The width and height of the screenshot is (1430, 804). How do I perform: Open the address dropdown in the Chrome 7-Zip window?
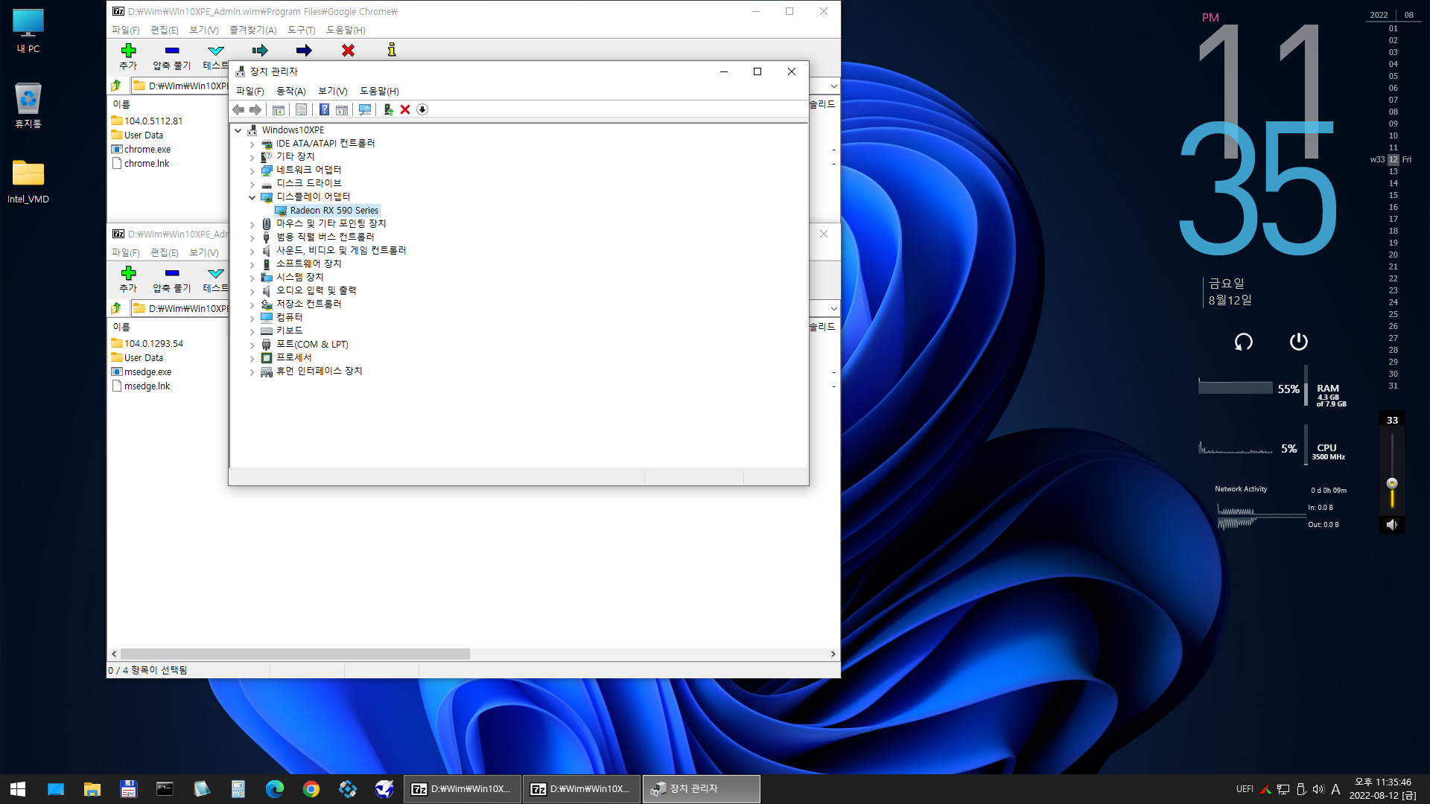[x=833, y=86]
